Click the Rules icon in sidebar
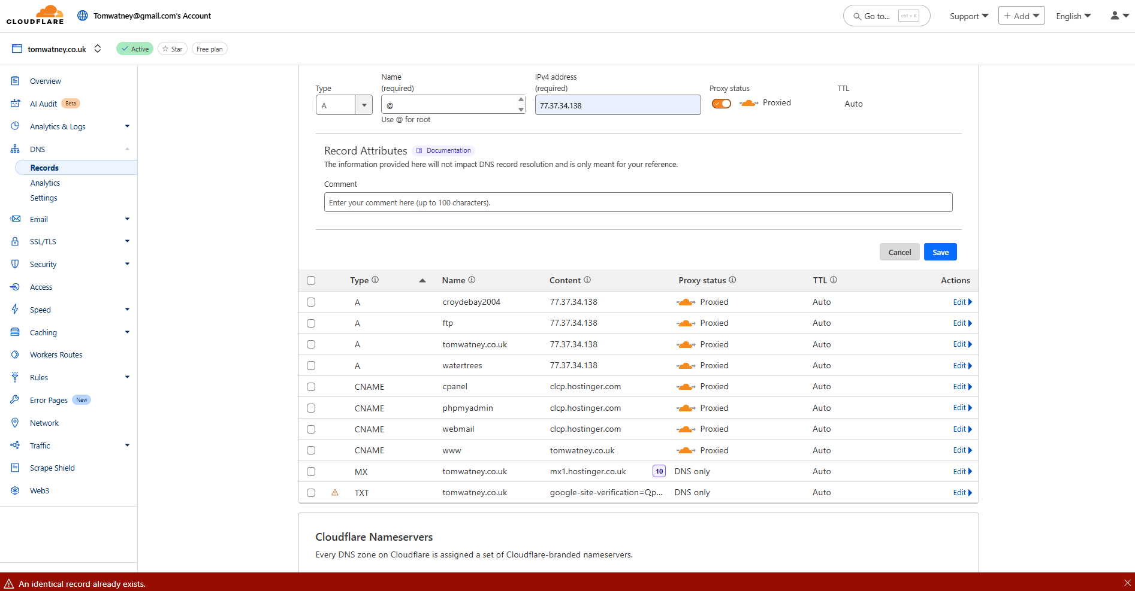Image resolution: width=1135 pixels, height=591 pixels. 16,377
